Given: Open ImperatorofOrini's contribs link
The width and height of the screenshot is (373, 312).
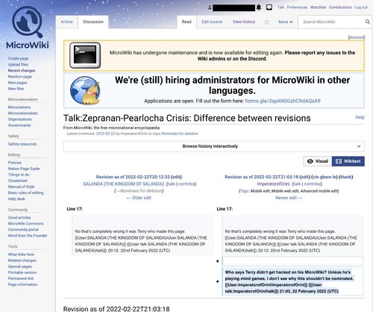Looking at the screenshot, I should pos(313,184).
